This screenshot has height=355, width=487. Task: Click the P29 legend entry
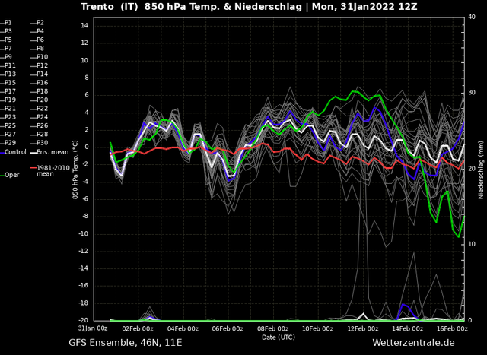point(8,143)
